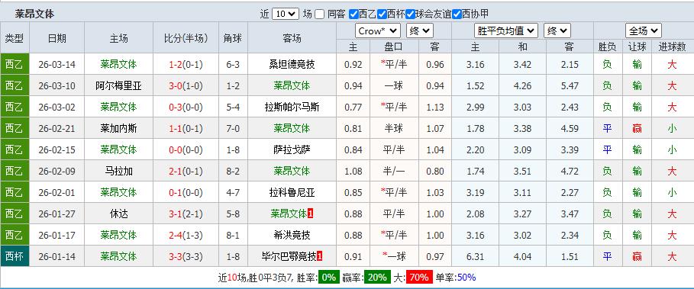Viewport: 694px width, 289px height.
Task: Uncheck the 西乙 league filter checkbox
Action: pyautogui.click(x=353, y=14)
